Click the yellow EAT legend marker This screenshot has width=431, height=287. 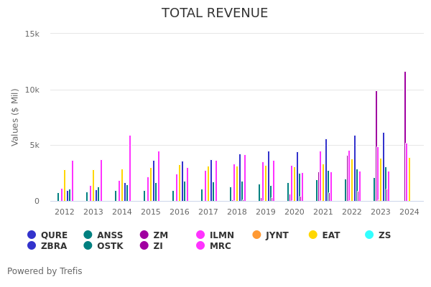click(313, 235)
